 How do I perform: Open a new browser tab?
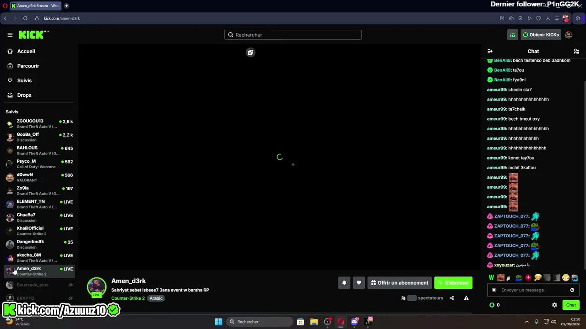point(66,6)
